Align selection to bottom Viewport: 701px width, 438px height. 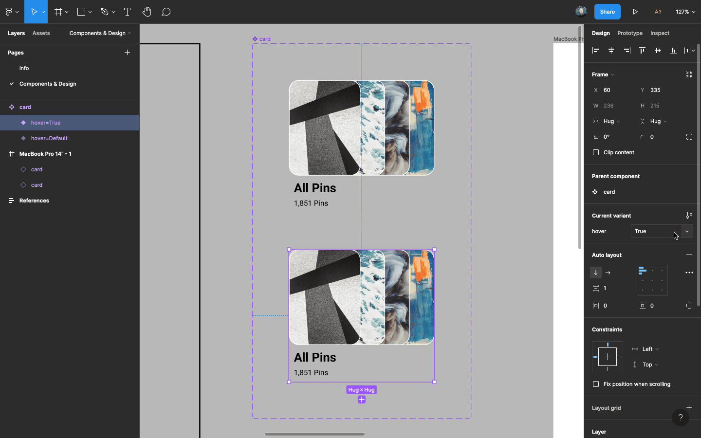[x=673, y=50]
